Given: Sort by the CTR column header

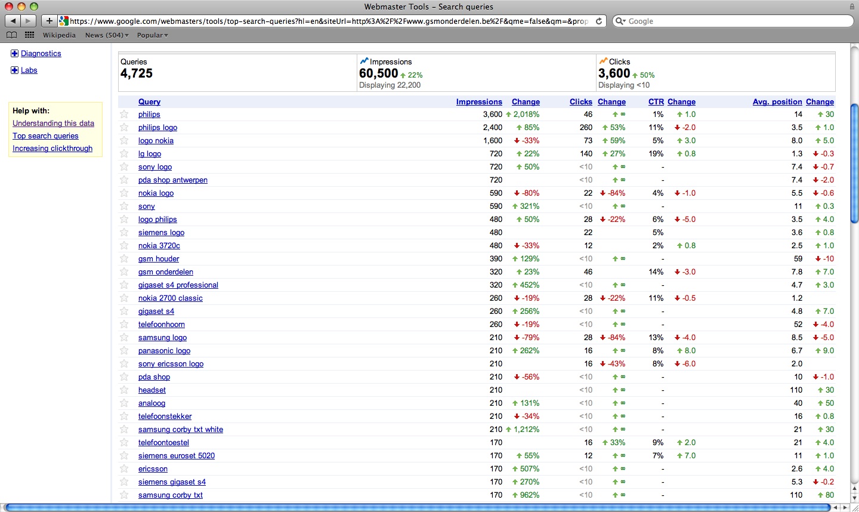Looking at the screenshot, I should coord(656,102).
